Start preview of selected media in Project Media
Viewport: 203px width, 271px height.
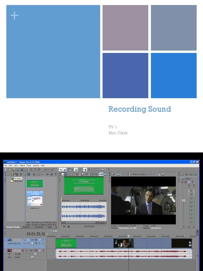tap(48, 174)
